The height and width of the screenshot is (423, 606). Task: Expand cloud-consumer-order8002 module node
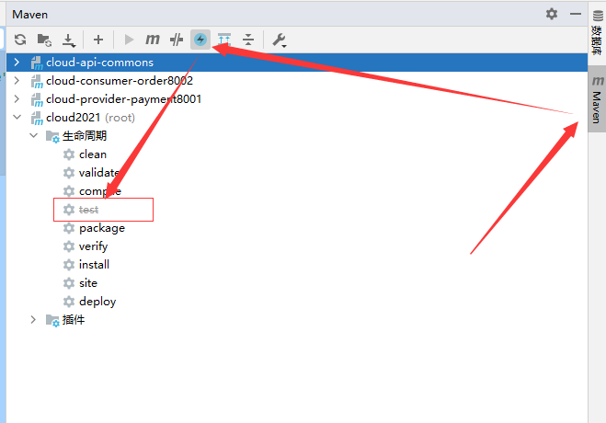17,81
